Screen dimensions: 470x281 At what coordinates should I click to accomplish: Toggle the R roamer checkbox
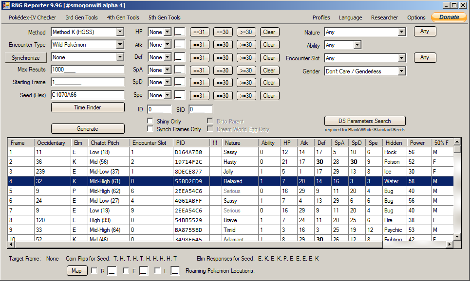pos(94,270)
